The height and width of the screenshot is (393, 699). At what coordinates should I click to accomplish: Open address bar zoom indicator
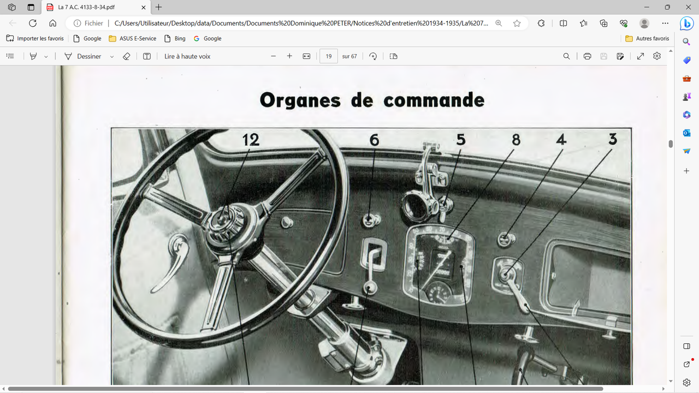coord(499,23)
